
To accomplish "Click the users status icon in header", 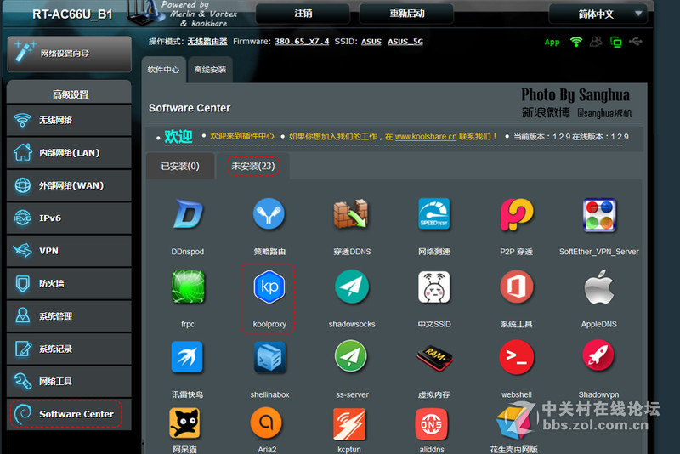I will [596, 42].
